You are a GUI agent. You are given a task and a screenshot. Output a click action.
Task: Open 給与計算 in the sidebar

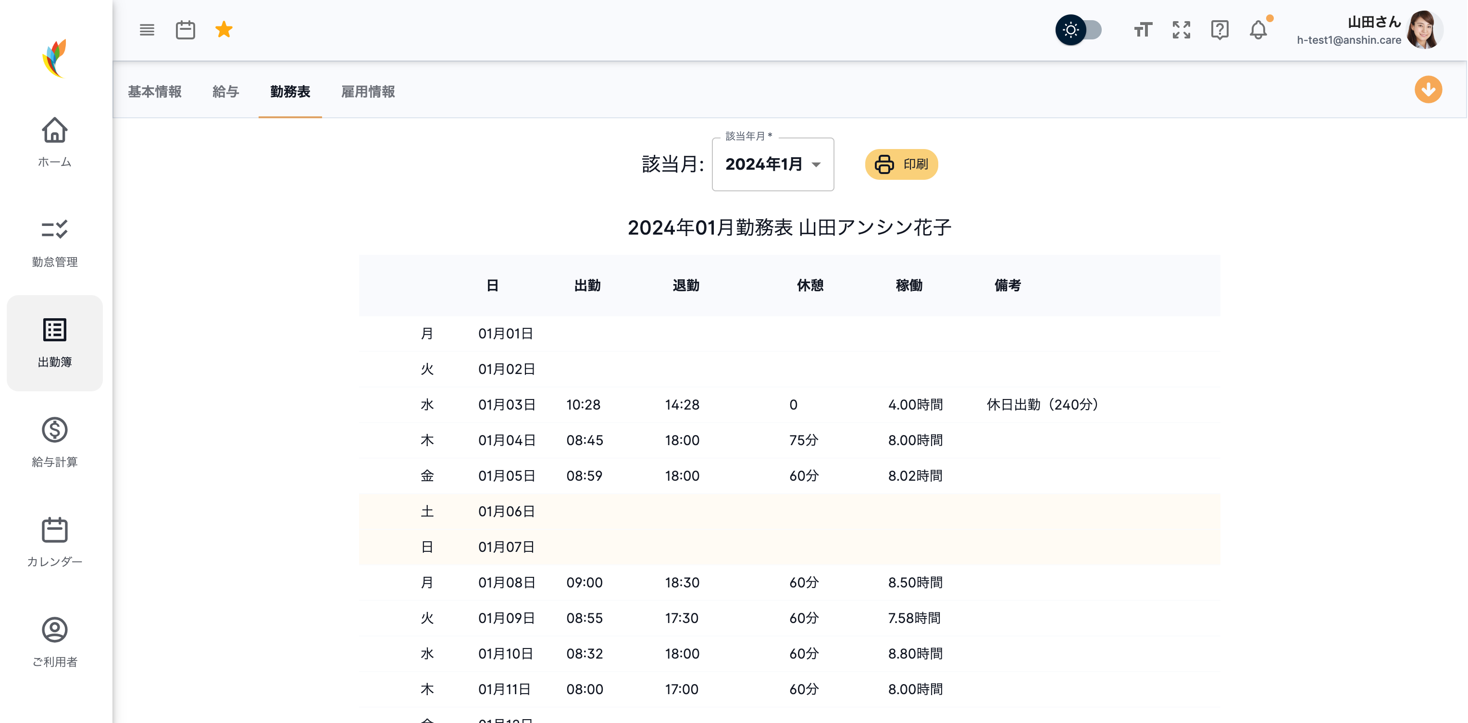pos(55,442)
